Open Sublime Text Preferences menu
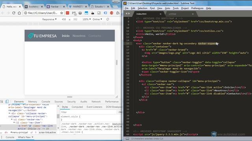The width and height of the screenshot is (252, 141). coord(197,8)
